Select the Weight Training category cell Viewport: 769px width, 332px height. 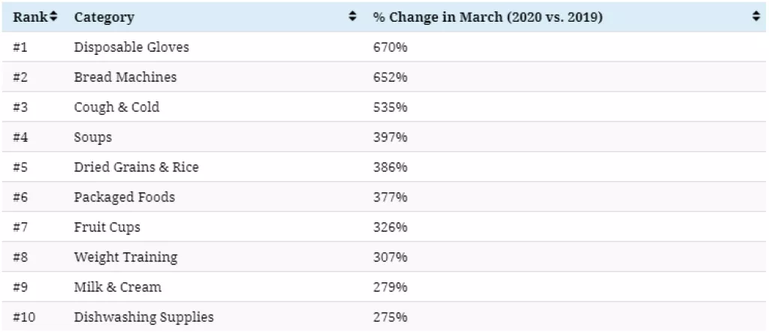tap(125, 257)
